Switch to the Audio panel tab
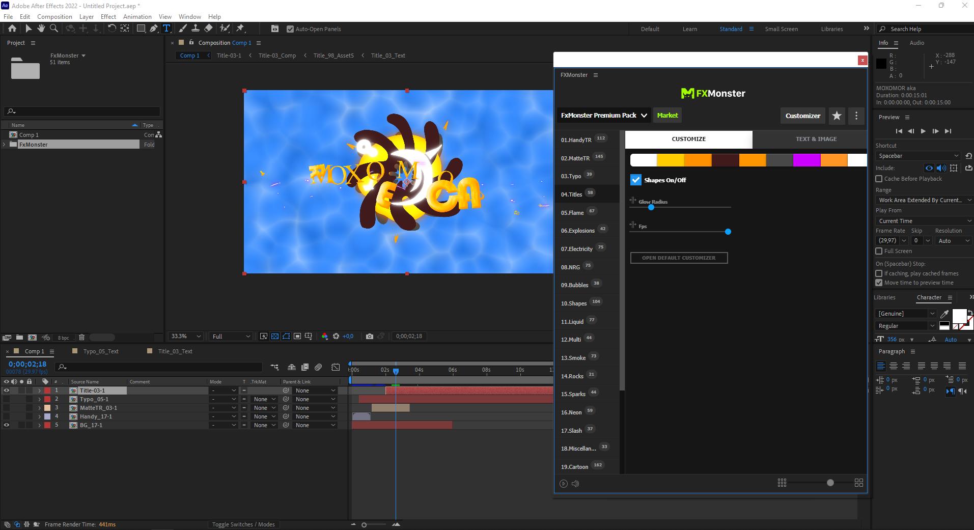 (917, 43)
